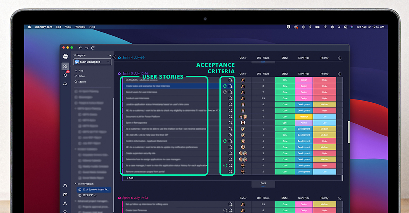Open the Main workspace dropdown
The height and width of the screenshot is (213, 409).
(x=92, y=62)
